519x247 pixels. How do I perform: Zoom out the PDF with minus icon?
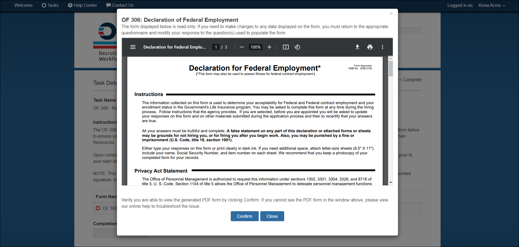242,47
